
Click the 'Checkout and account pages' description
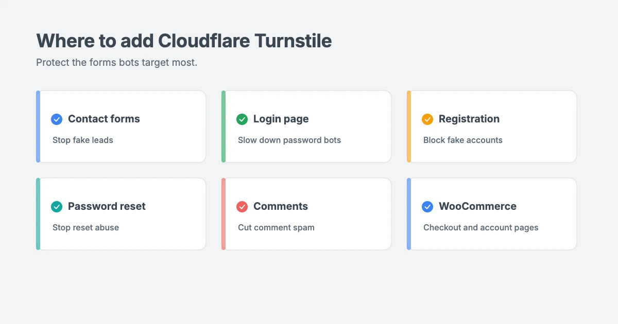coord(481,227)
